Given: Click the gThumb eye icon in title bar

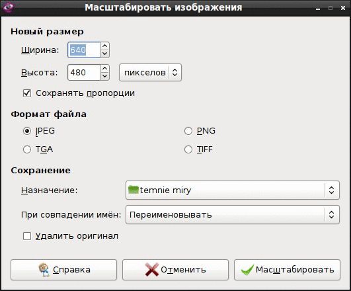Looking at the screenshot, I should point(8,7).
